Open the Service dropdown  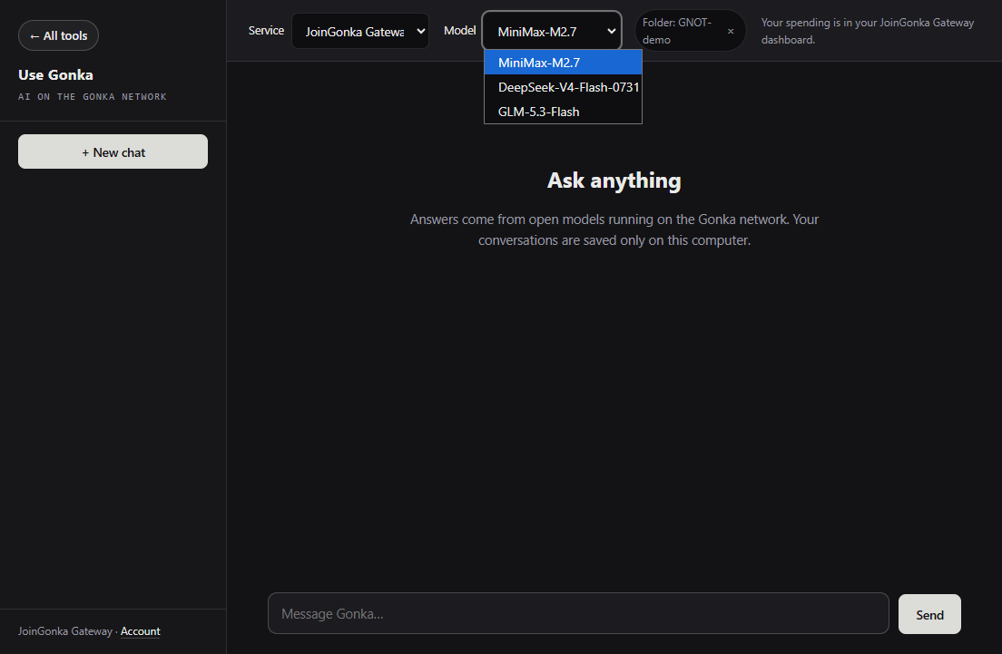360,32
